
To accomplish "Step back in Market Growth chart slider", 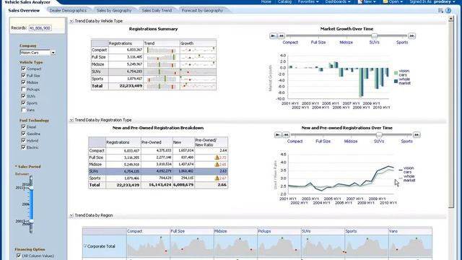I will [282, 35].
